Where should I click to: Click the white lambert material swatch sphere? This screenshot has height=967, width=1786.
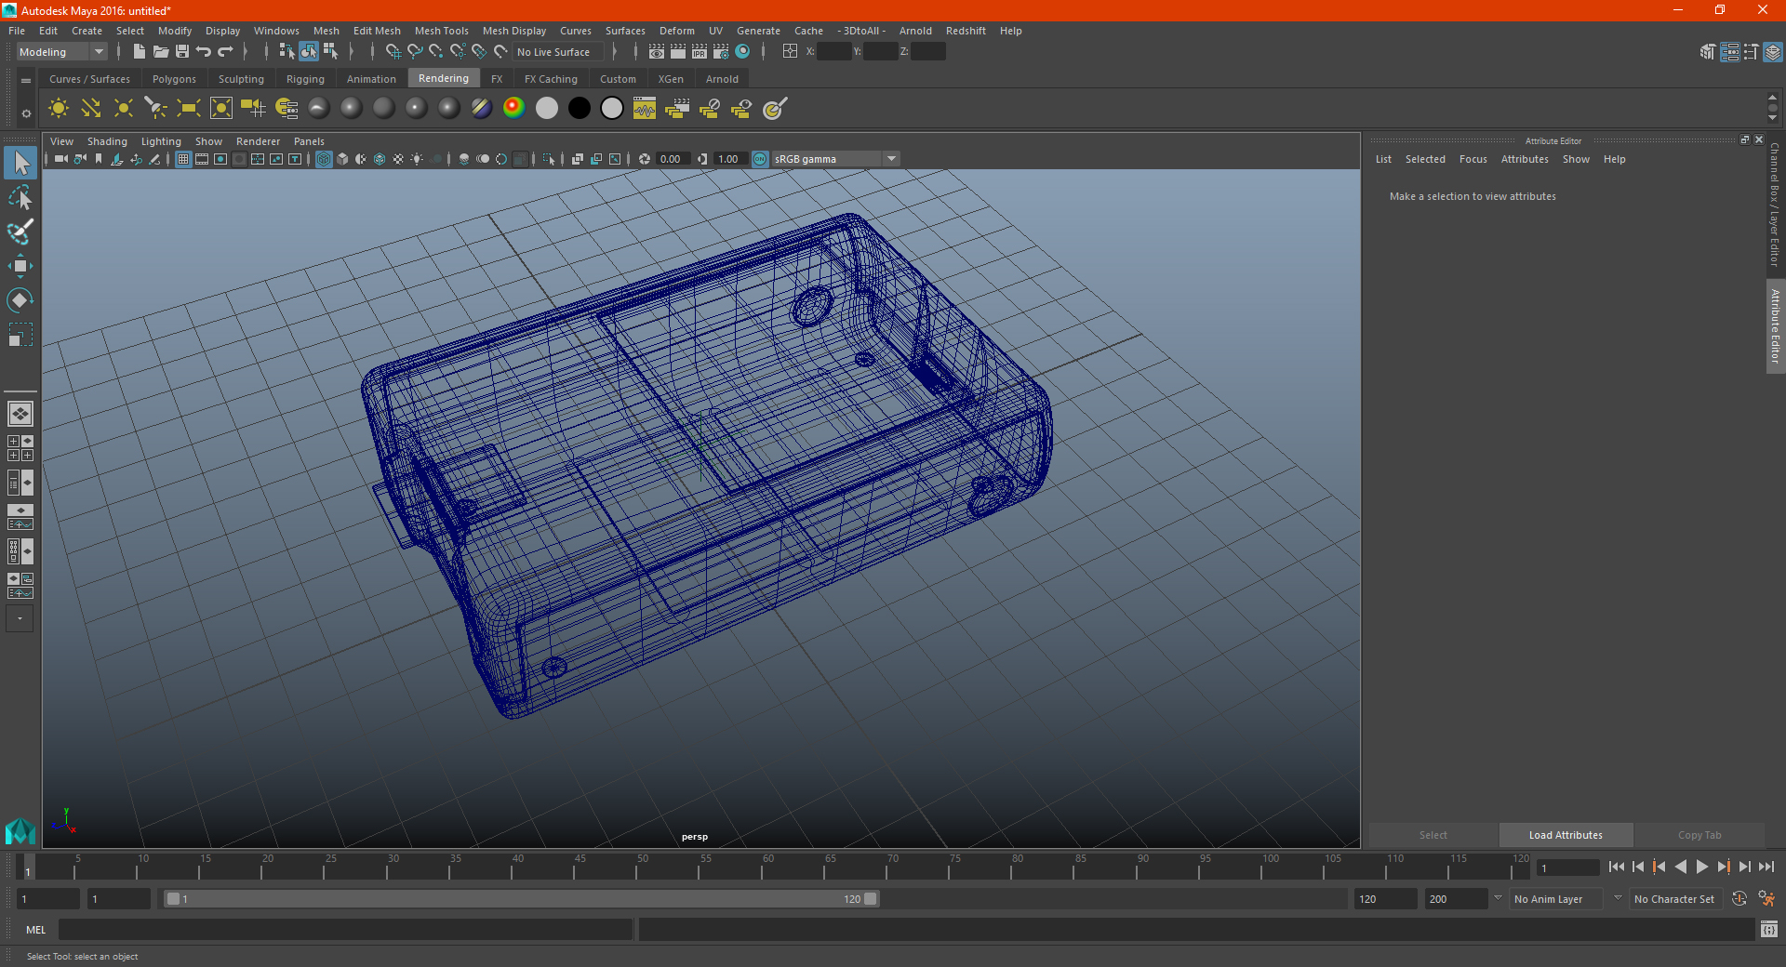tap(547, 109)
